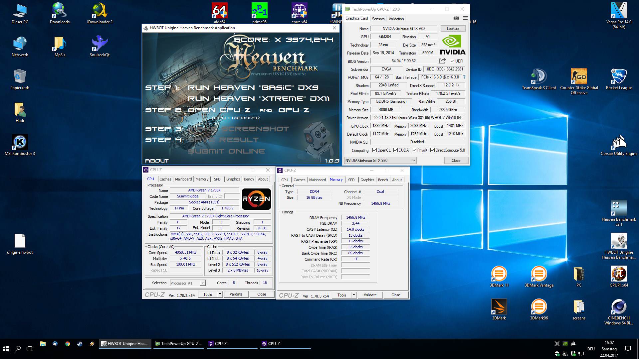Open the unigine.hwbot file
This screenshot has height=359, width=639.
tap(20, 243)
